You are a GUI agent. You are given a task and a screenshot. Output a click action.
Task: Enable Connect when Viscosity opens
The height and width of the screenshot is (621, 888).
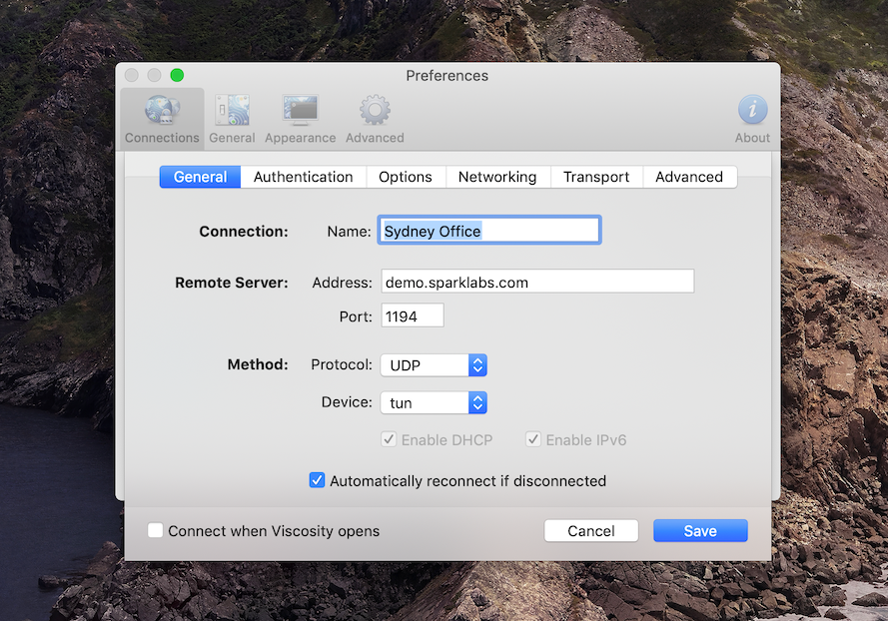coord(156,531)
